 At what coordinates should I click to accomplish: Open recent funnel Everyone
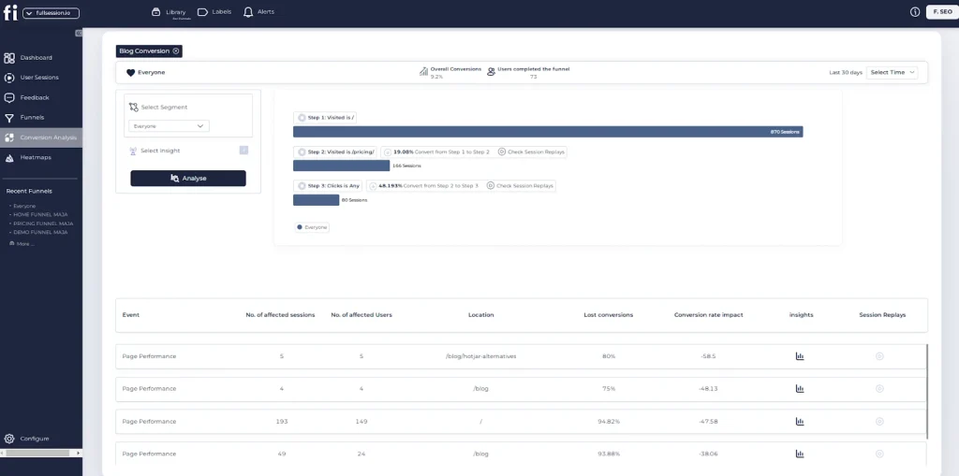(x=24, y=207)
